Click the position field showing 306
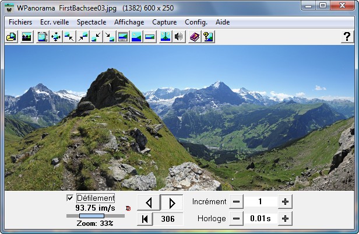The height and width of the screenshot is (234, 359). tap(168, 219)
